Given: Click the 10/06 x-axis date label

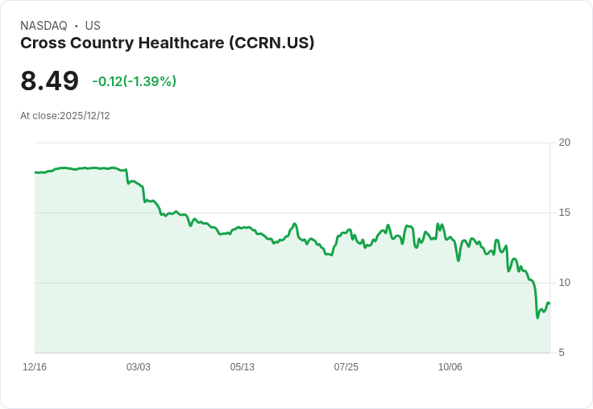Looking at the screenshot, I should coord(450,367).
